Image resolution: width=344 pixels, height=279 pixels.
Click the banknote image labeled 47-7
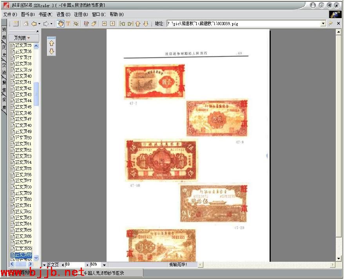click(154, 81)
